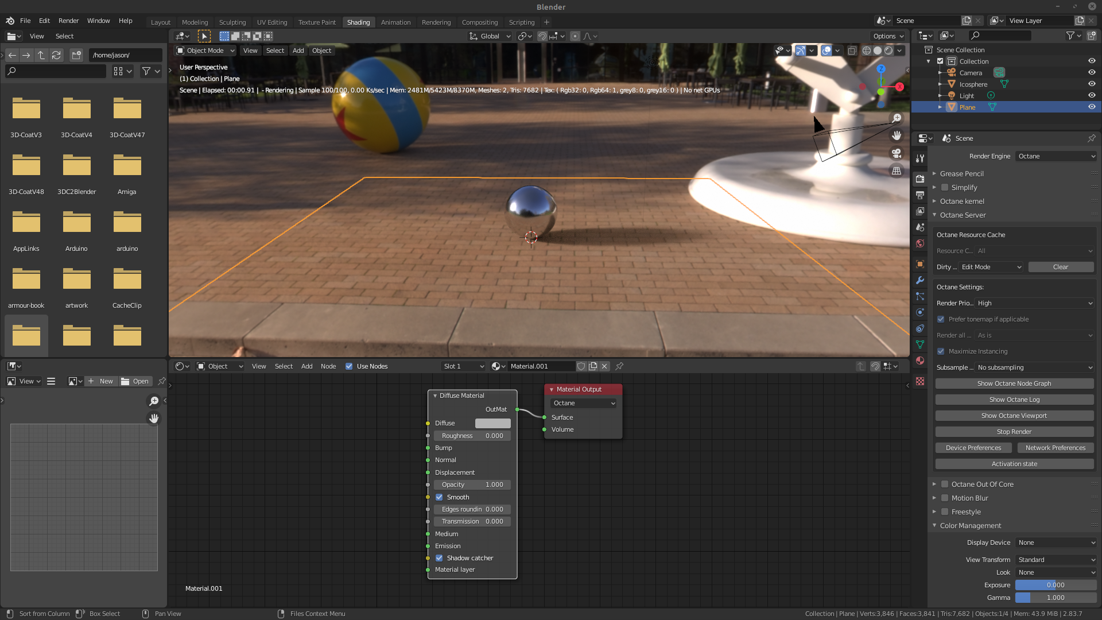1102x620 pixels.
Task: Uncheck the Shadow catcher checkbox
Action: [x=439, y=558]
